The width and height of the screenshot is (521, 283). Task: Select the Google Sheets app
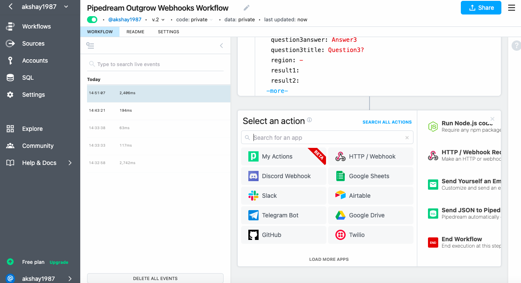point(371,176)
